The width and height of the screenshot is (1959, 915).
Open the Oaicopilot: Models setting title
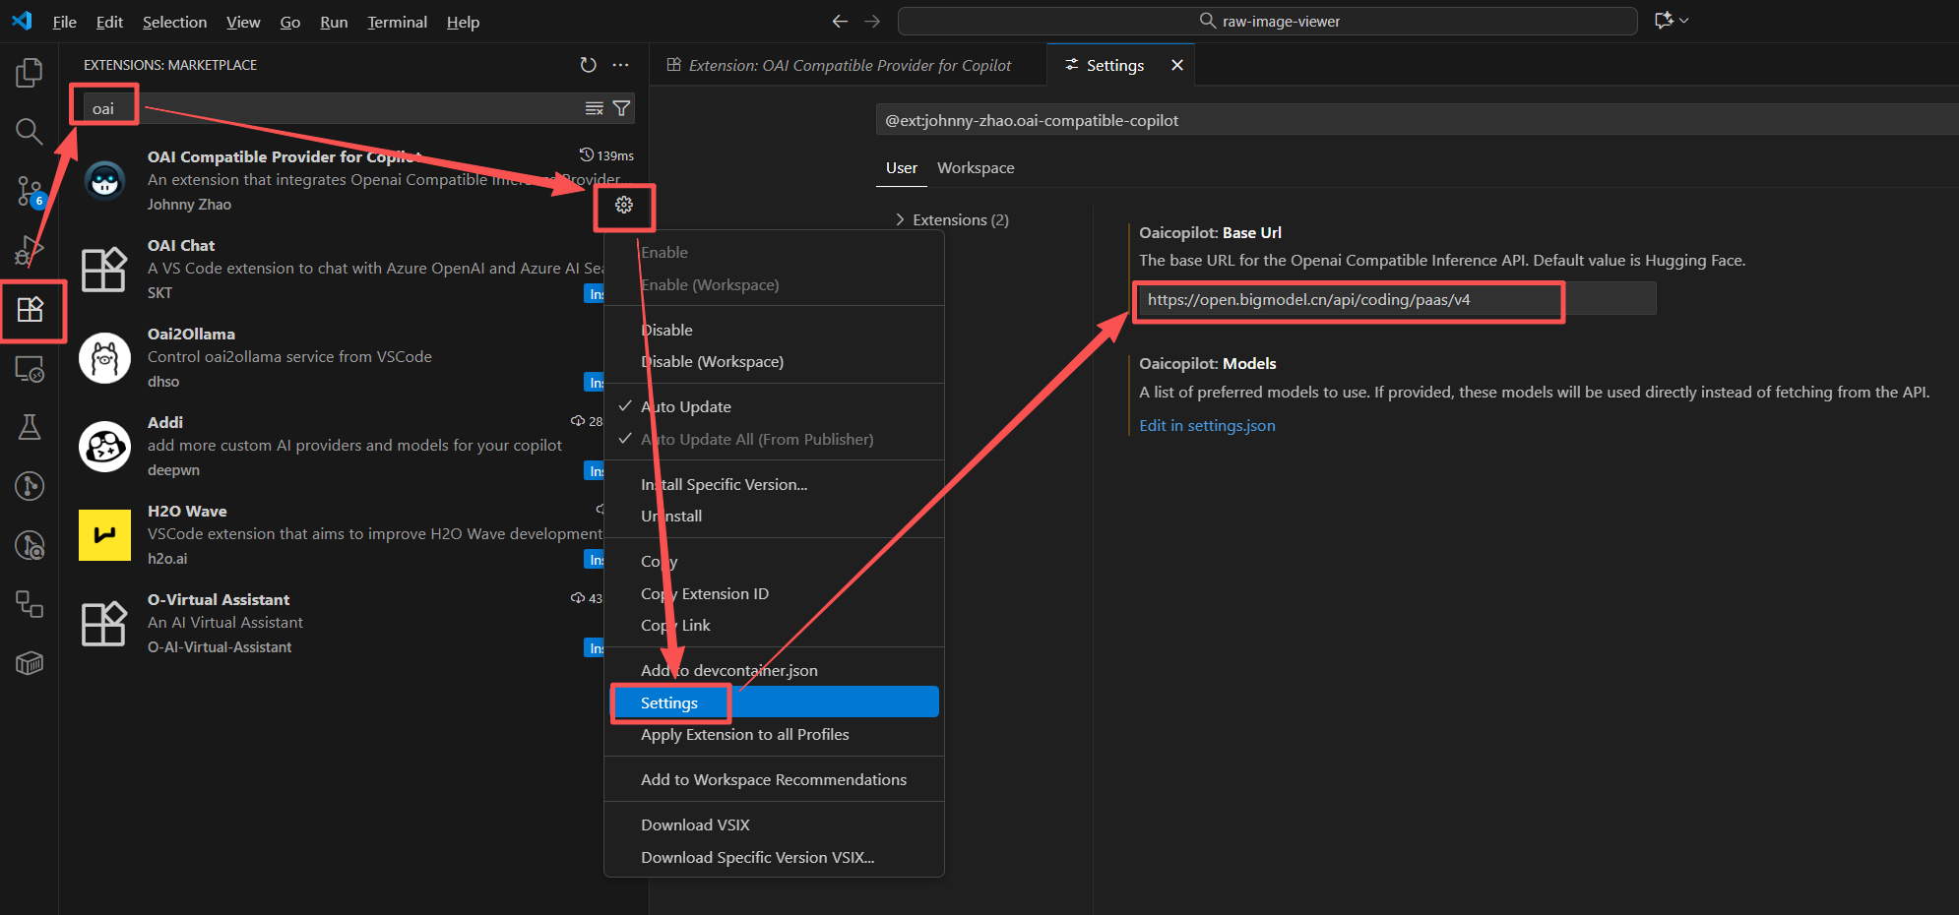(x=1208, y=364)
